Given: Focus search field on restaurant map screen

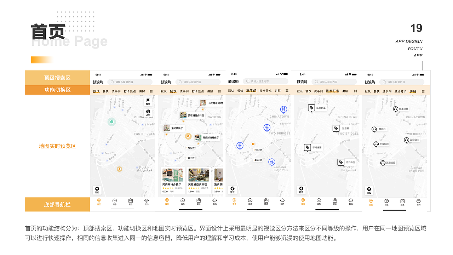Looking at the screenshot, I should (x=198, y=82).
